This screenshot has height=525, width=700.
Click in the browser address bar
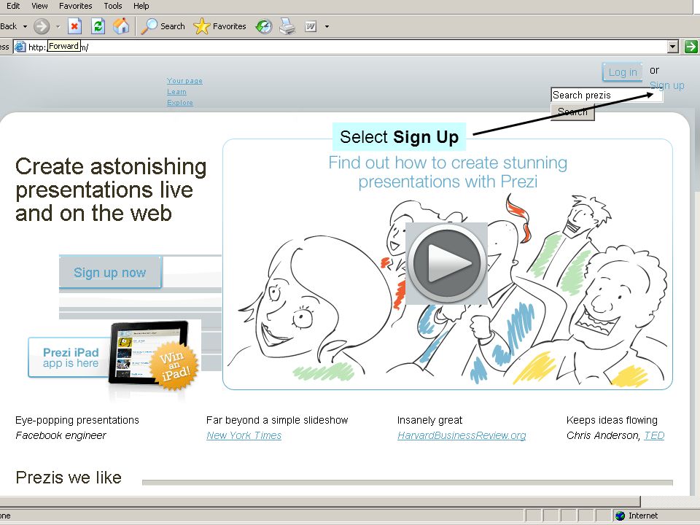click(x=346, y=47)
